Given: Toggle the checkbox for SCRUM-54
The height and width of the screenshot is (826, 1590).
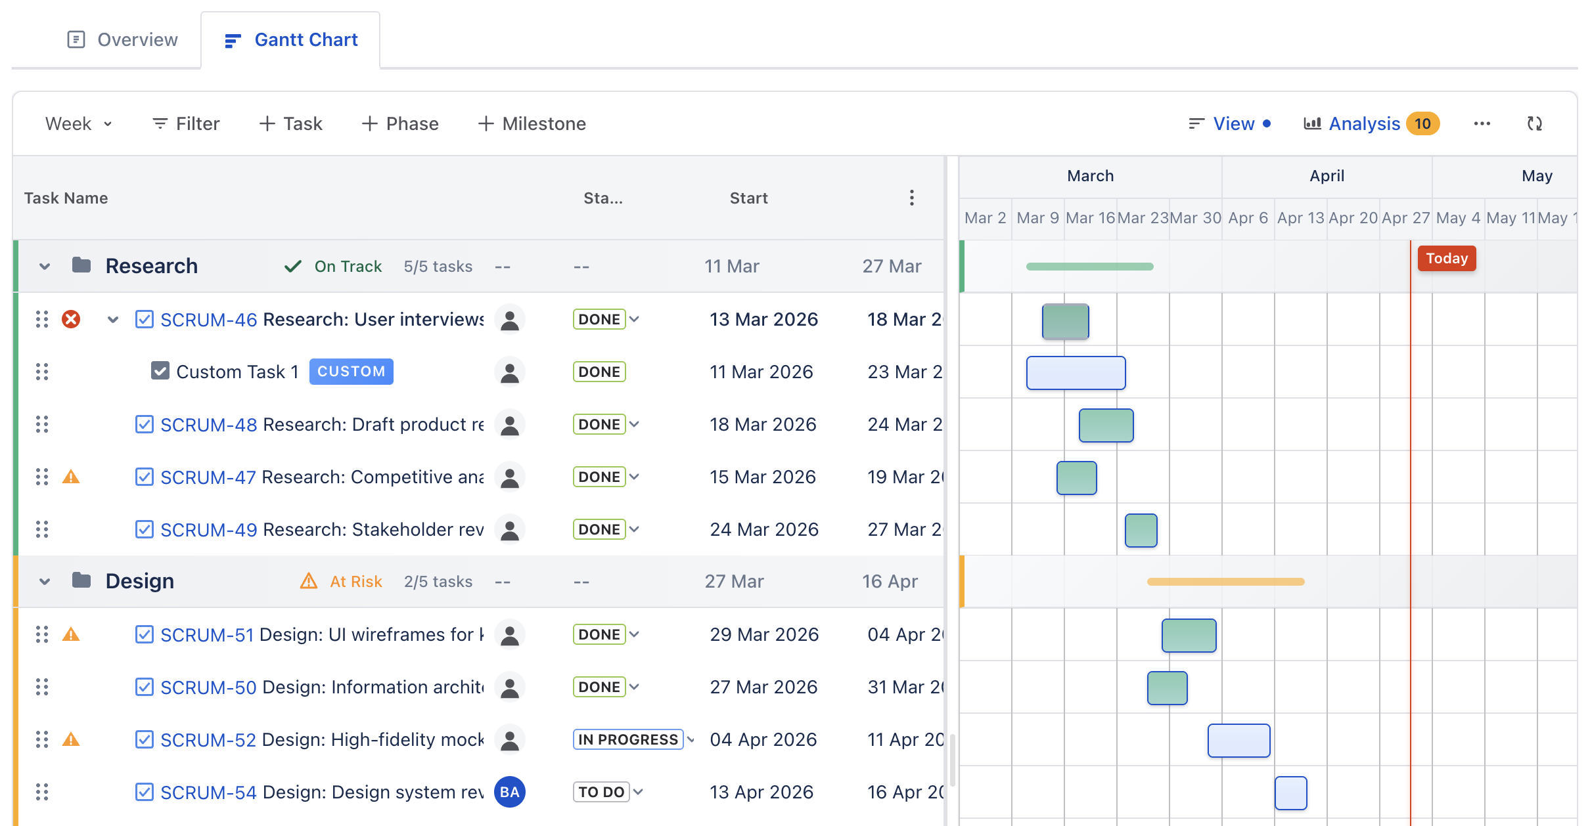Looking at the screenshot, I should point(145,792).
